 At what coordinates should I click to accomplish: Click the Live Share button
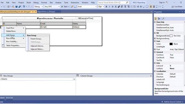tap(177, 7)
